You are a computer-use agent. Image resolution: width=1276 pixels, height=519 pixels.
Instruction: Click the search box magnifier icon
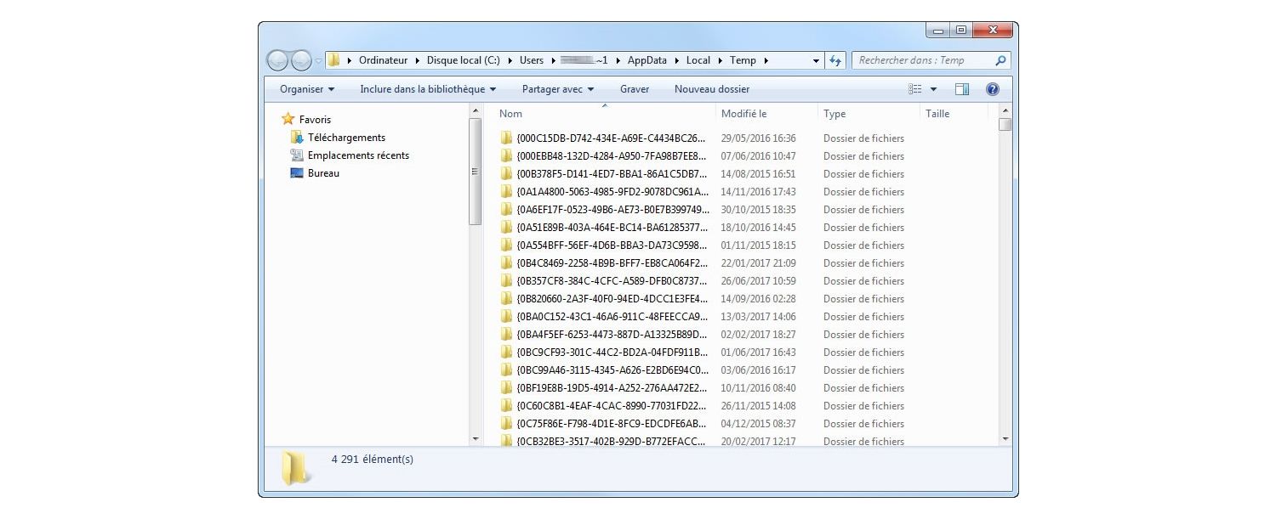[1002, 59]
